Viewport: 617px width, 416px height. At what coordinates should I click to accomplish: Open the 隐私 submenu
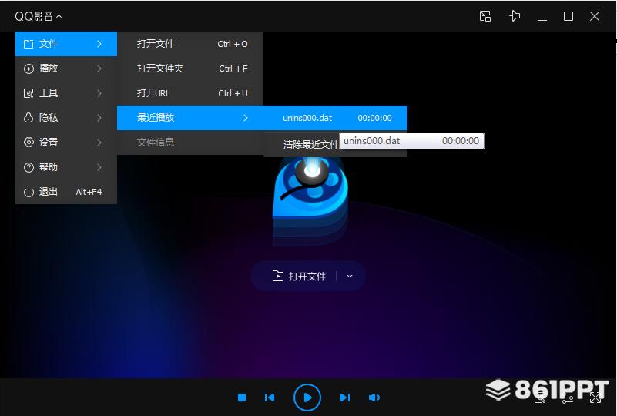(66, 118)
